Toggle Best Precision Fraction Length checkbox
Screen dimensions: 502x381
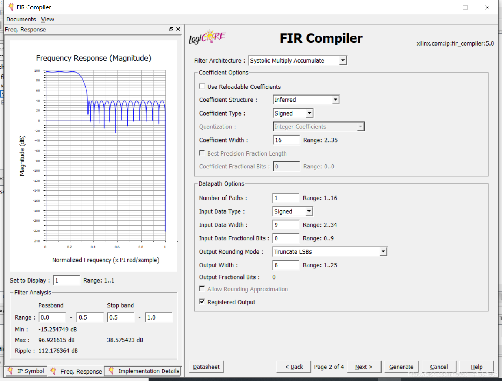pos(202,153)
